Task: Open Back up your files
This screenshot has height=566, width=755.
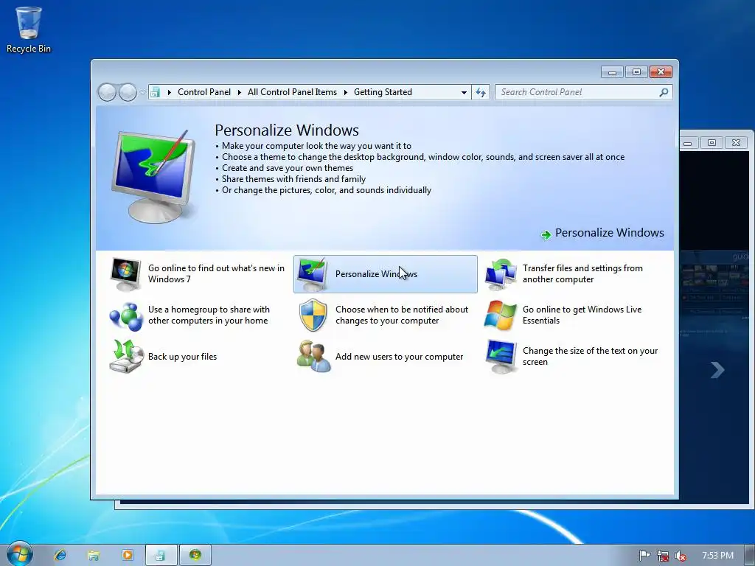Action: click(x=183, y=357)
